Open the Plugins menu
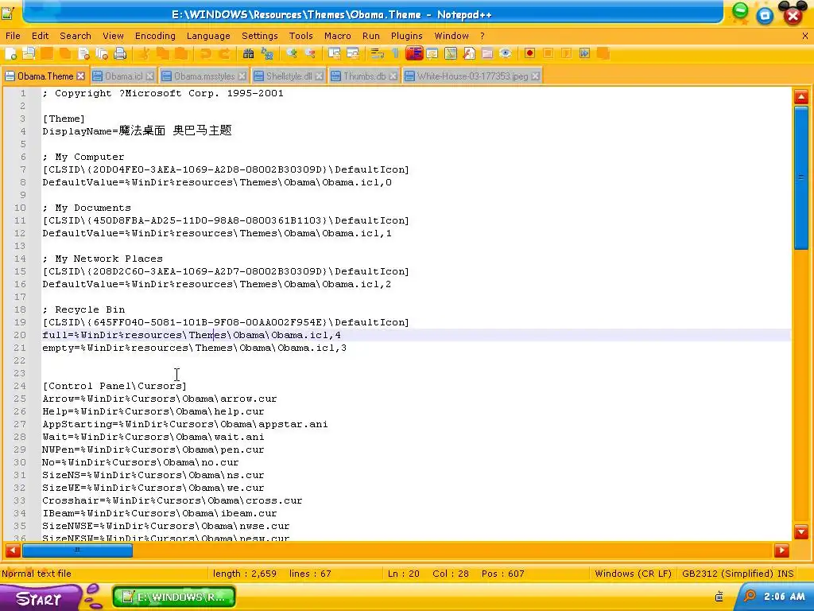 point(406,36)
